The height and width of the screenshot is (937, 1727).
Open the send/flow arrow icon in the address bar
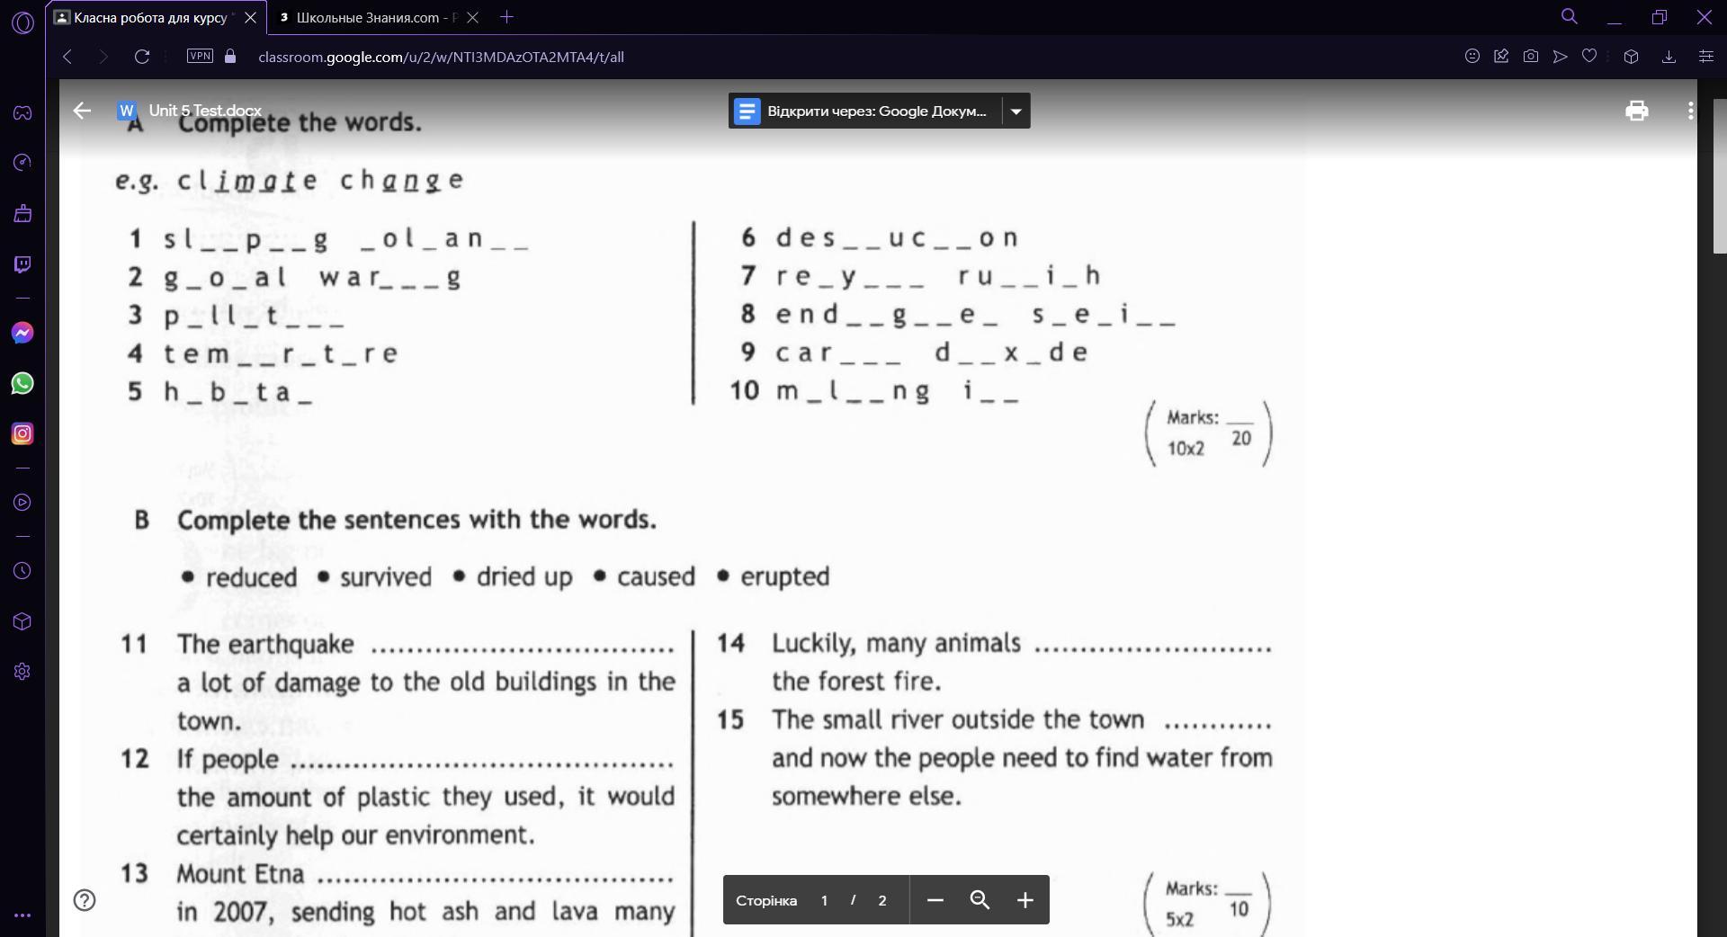[x=1561, y=56]
